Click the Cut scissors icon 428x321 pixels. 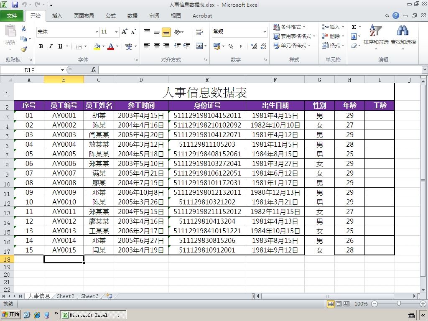[24, 29]
